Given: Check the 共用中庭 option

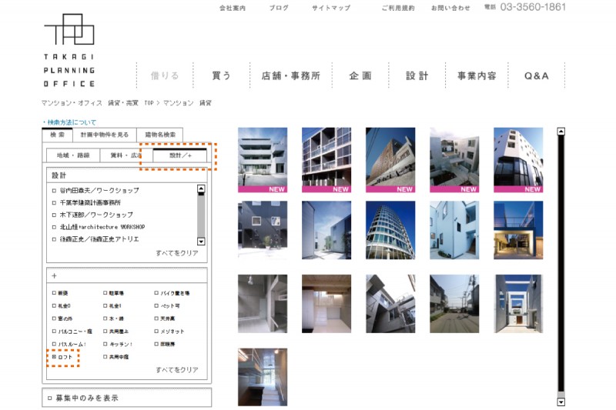Looking at the screenshot, I should click(105, 357).
